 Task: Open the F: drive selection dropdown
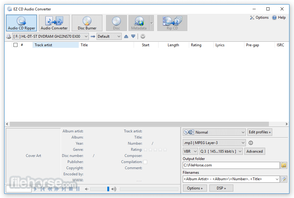[x=51, y=36]
